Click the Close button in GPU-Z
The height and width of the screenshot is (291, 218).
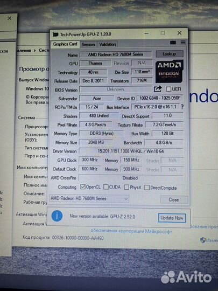(x=174, y=200)
